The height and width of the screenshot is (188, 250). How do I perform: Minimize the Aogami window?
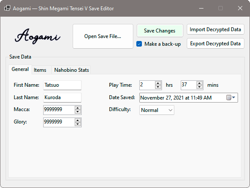(x=201, y=8)
